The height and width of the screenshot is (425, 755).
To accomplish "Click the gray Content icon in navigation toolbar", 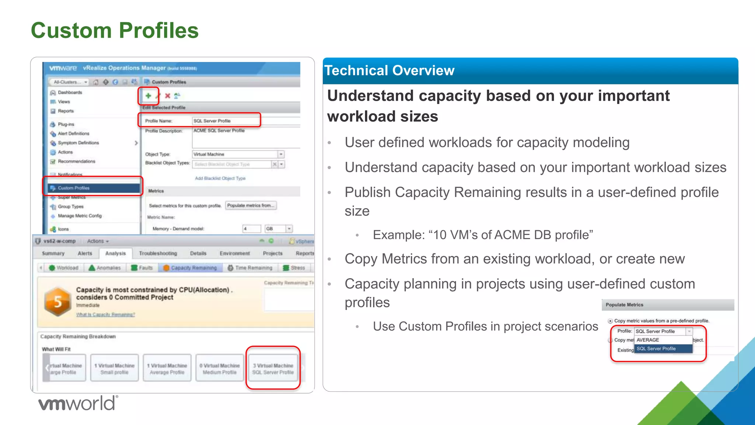I will click(x=125, y=82).
